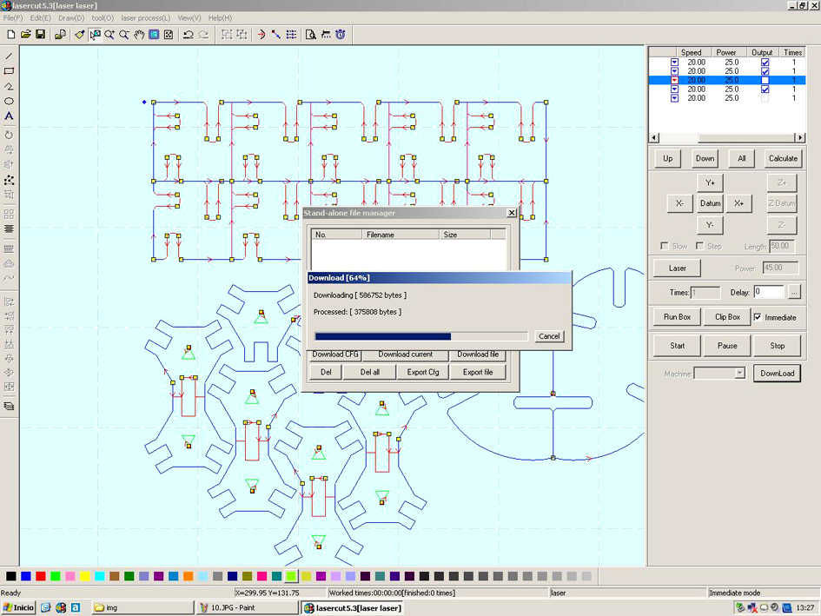821x616 pixels.
Task: Click the Datum button
Action: [710, 203]
